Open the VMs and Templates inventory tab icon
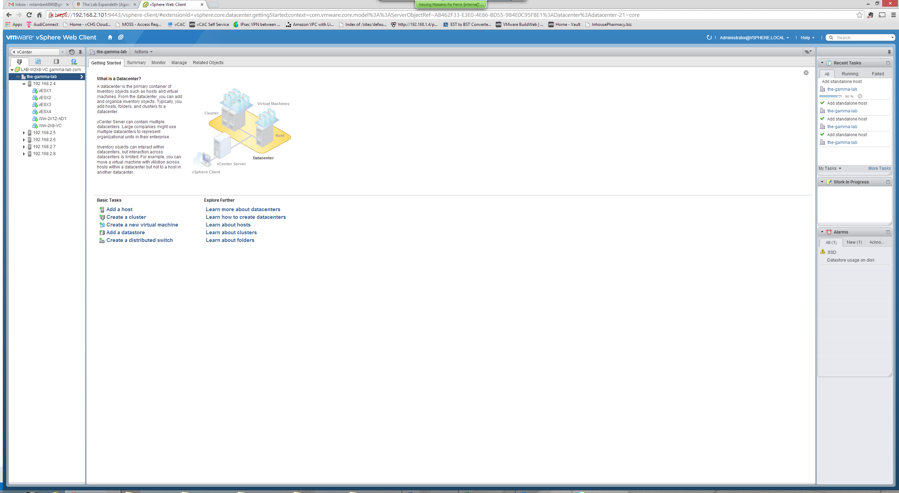Screen dimensions: 899x493 [x=38, y=62]
